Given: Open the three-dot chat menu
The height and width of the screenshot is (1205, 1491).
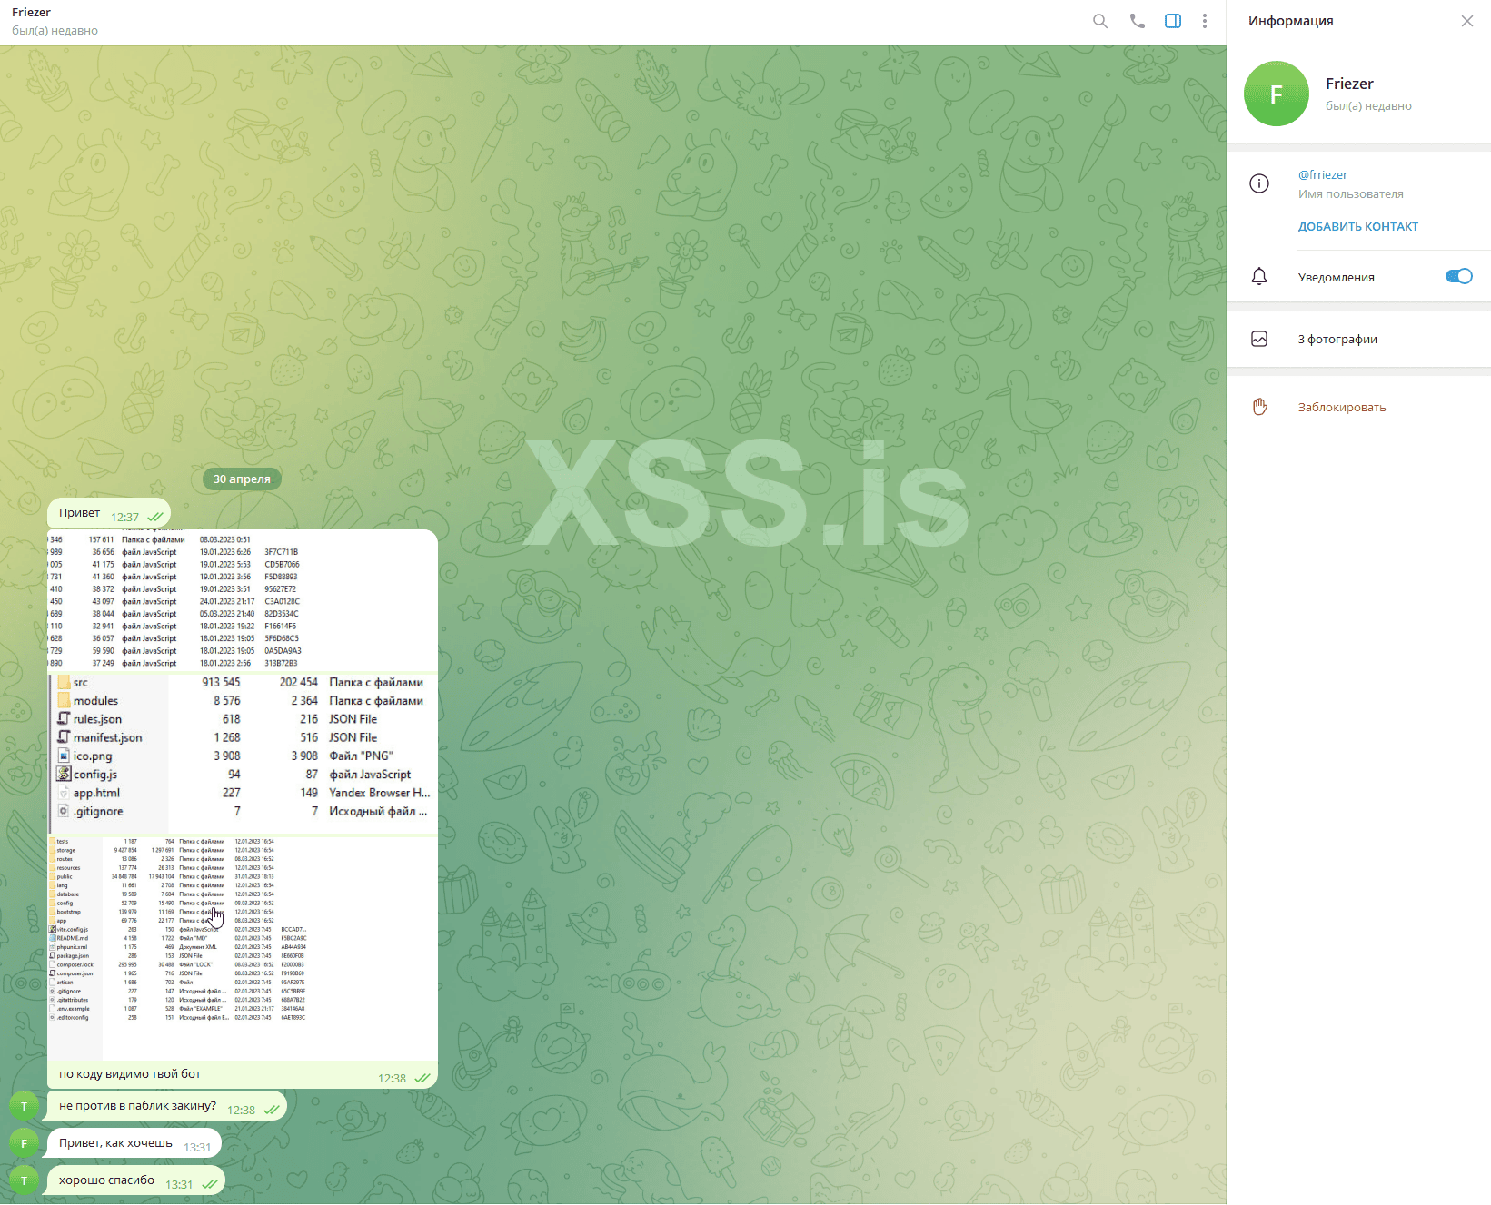Looking at the screenshot, I should point(1205,21).
